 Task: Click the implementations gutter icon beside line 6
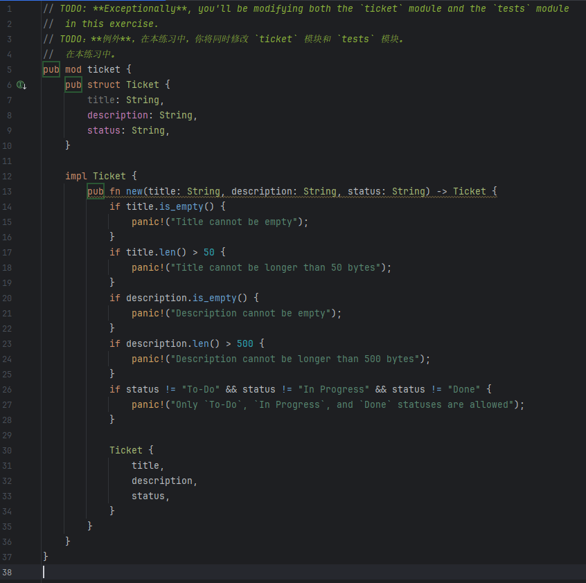[x=21, y=84]
